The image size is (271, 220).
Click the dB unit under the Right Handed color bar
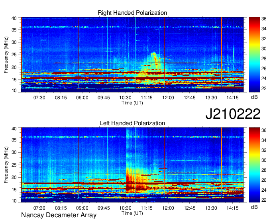point(254,97)
